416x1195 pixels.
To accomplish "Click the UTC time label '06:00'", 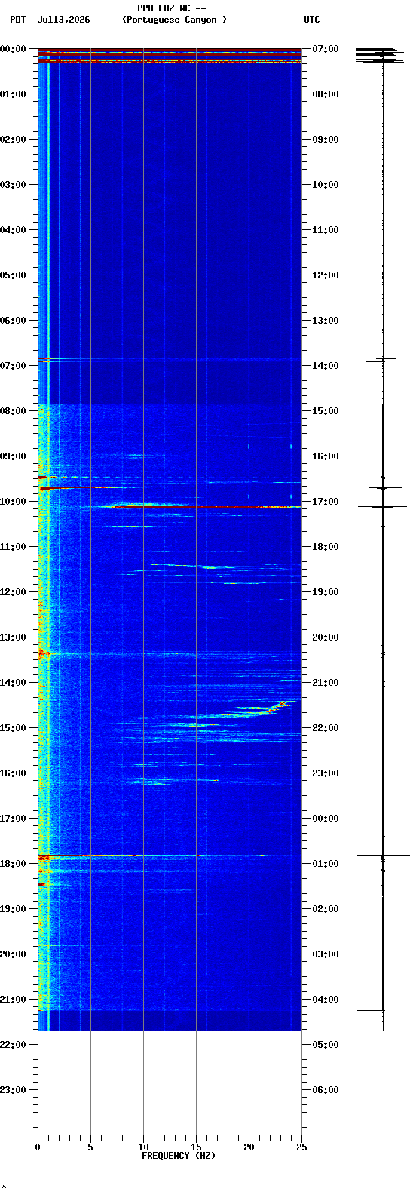I will (x=326, y=1090).
